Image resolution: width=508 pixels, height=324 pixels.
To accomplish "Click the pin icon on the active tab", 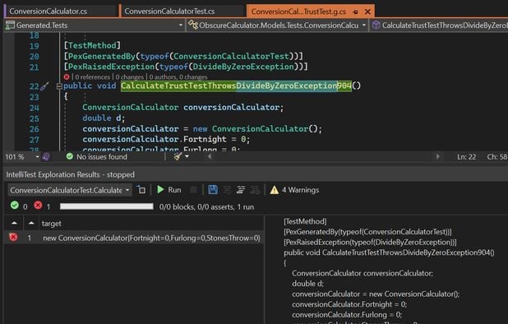I will (355, 12).
